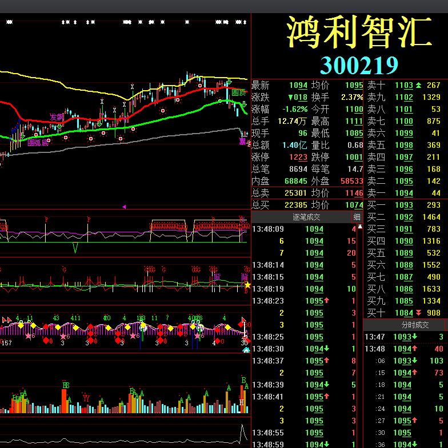
Task: Open the 细 detail button
Action: click(x=357, y=217)
